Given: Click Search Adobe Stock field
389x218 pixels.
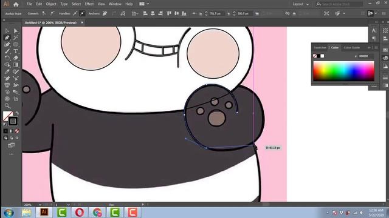Looking at the screenshot, I should click(339, 4).
